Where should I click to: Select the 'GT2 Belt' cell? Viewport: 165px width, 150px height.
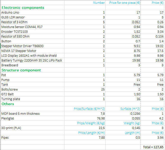32,94
